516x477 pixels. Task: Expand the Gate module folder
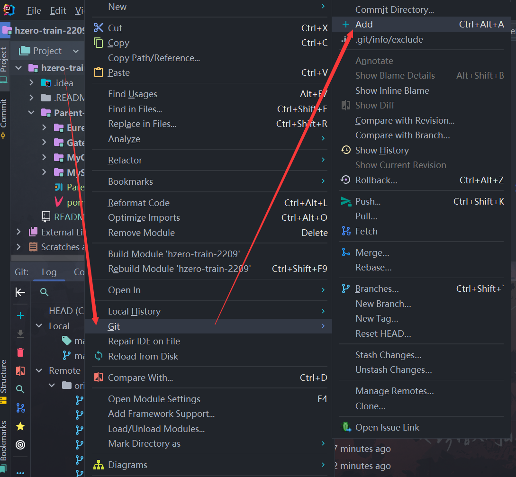pyautogui.click(x=44, y=142)
